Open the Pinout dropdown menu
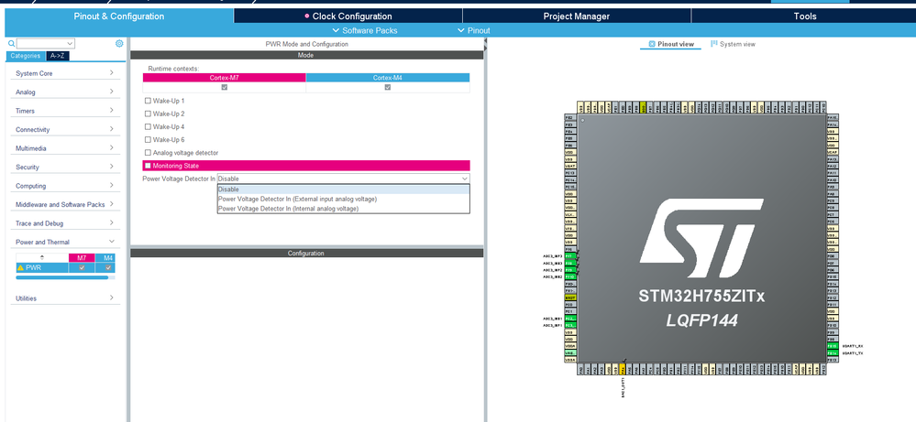916x422 pixels. [474, 30]
